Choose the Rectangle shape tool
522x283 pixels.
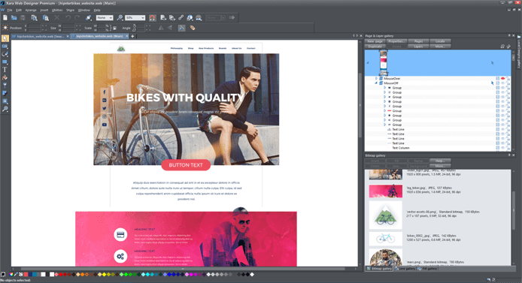coord(5,62)
